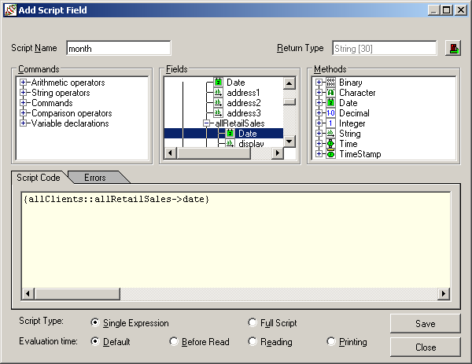Expand the Character methods node
The width and height of the screenshot is (472, 364).
click(x=319, y=92)
